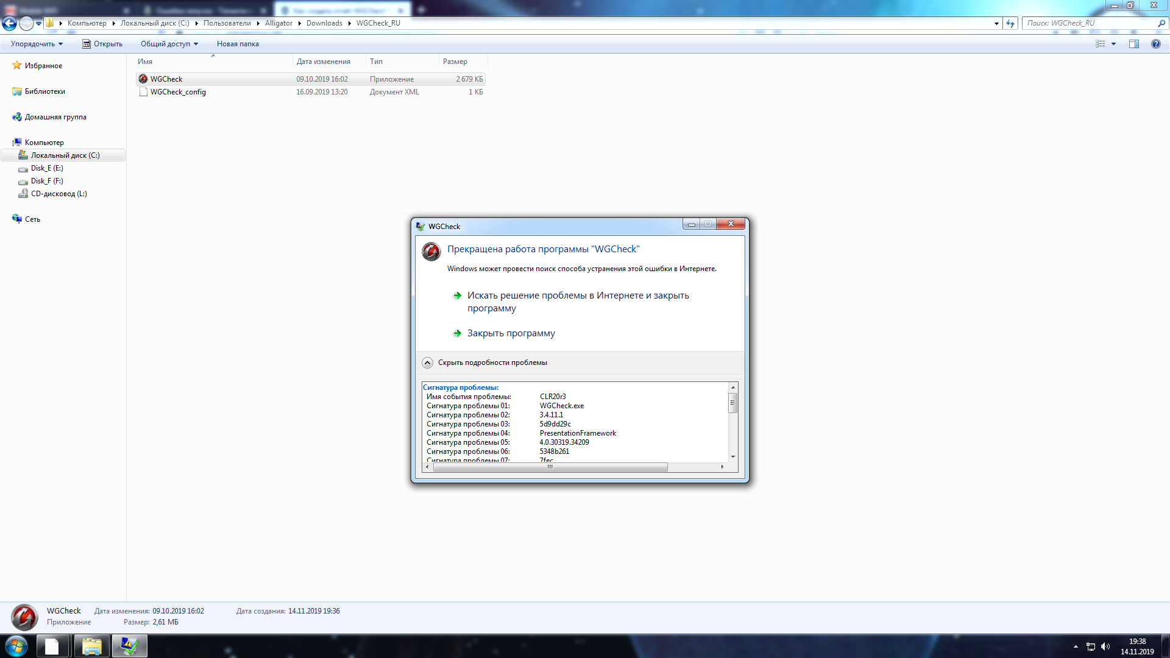Open Explorer help question mark icon

click(x=1156, y=44)
